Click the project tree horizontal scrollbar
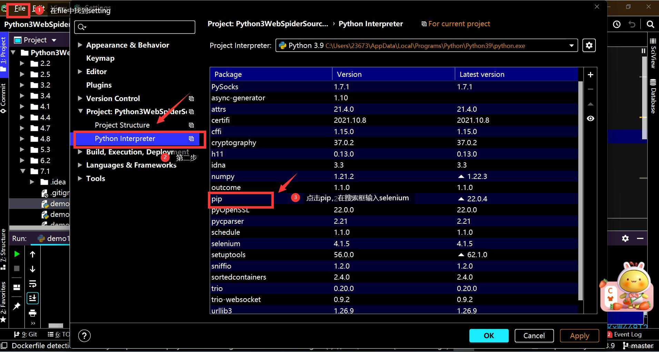 39,228
